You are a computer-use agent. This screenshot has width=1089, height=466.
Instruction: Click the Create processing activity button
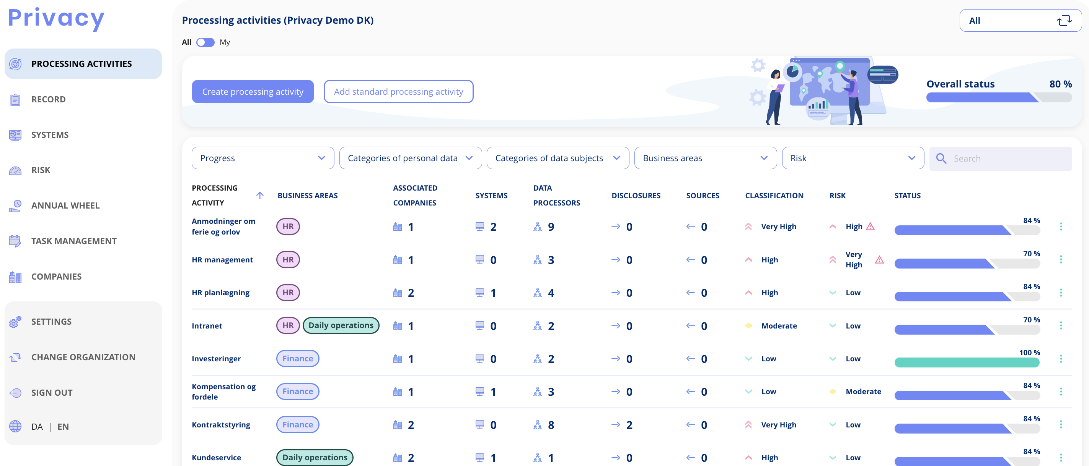(x=253, y=92)
